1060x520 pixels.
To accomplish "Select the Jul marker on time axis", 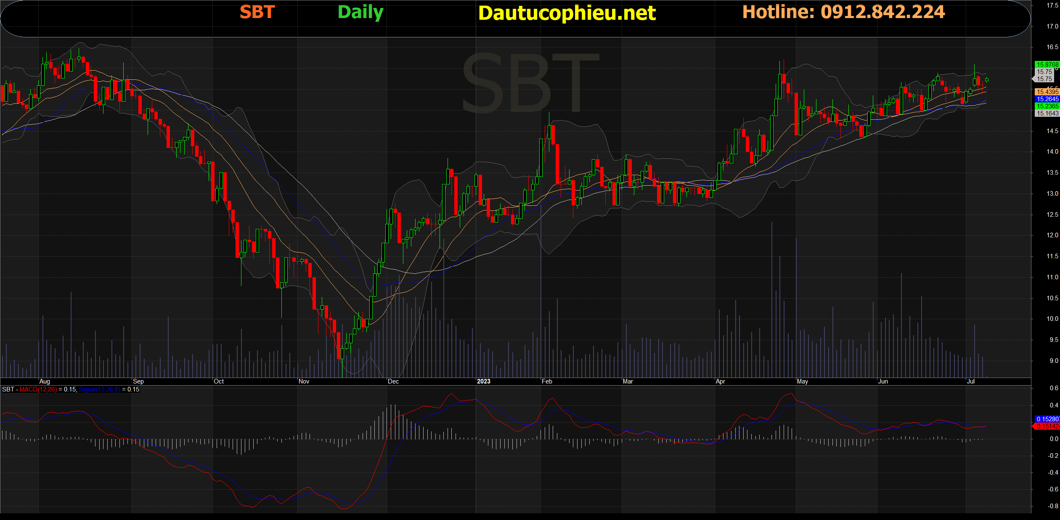I will [971, 381].
